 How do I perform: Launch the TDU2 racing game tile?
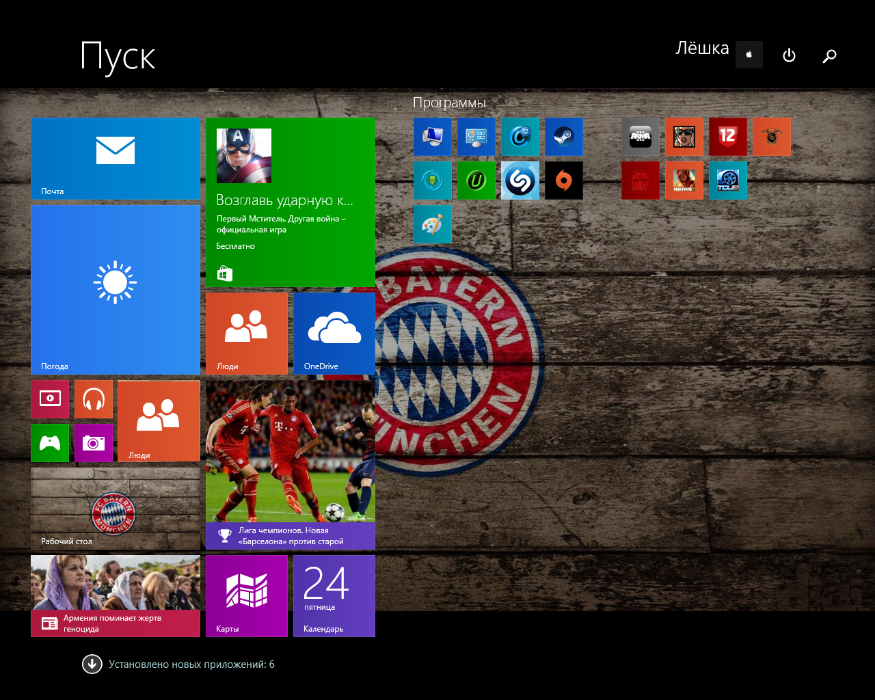click(x=728, y=180)
